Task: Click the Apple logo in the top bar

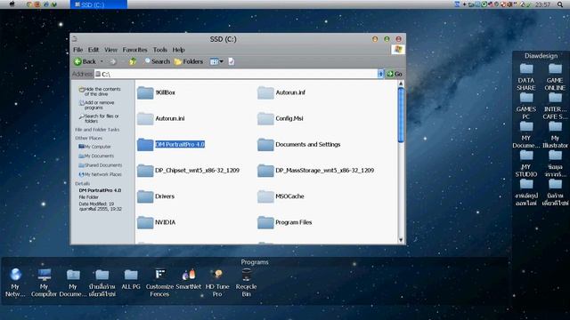Action: (12, 4)
